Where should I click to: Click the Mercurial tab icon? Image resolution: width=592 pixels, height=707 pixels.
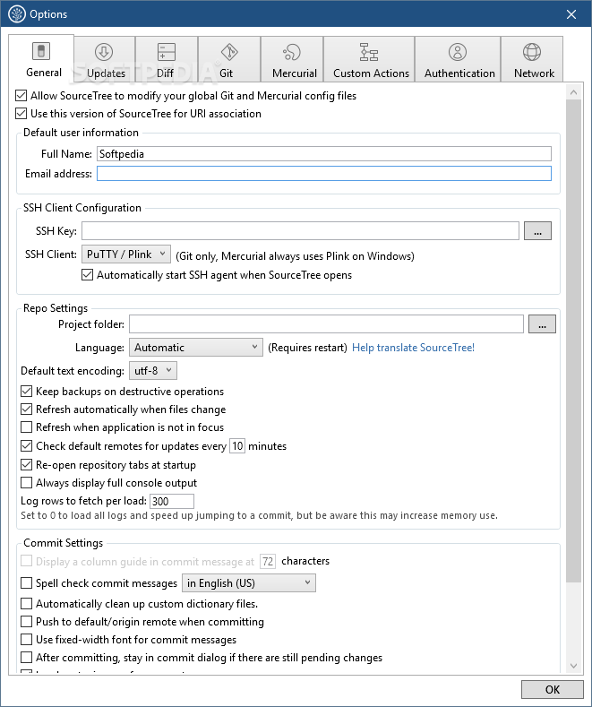[x=292, y=52]
